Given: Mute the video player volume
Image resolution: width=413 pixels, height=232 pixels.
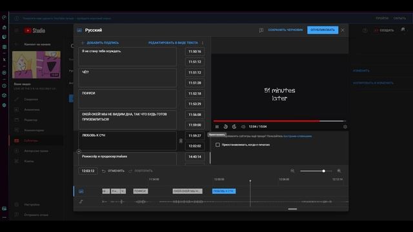Looking at the screenshot, I should point(243,127).
